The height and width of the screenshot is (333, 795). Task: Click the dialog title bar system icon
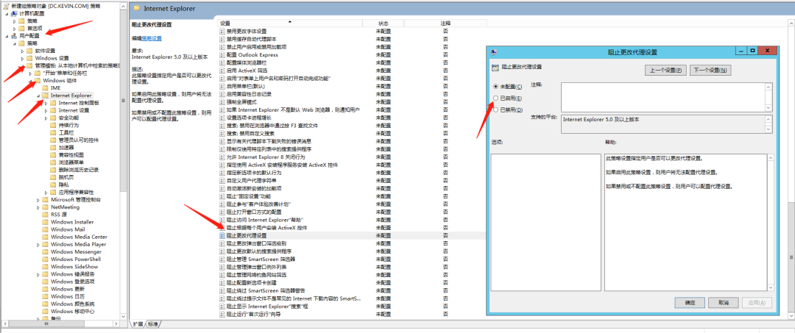point(493,51)
